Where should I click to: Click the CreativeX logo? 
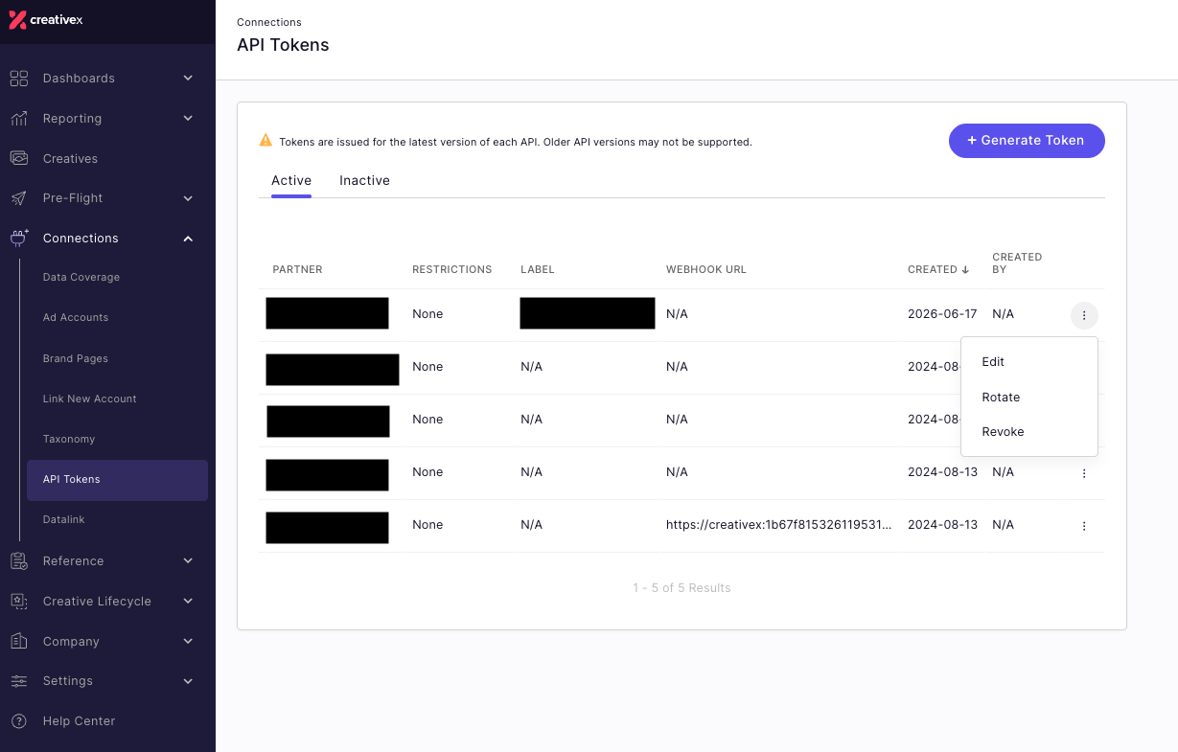46,20
